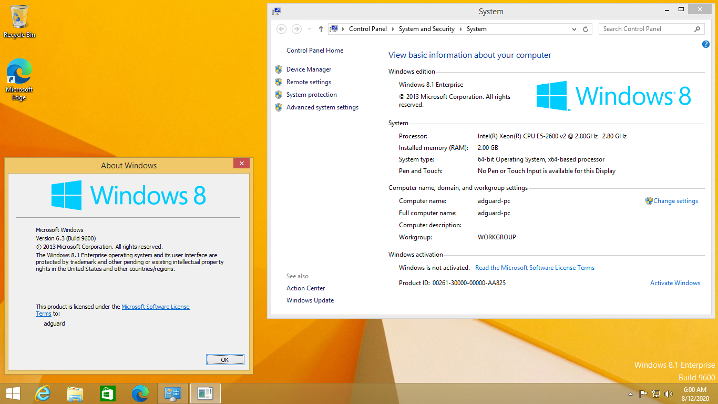This screenshot has height=404, width=718.
Task: Open Device Manager link
Action: pyautogui.click(x=309, y=69)
